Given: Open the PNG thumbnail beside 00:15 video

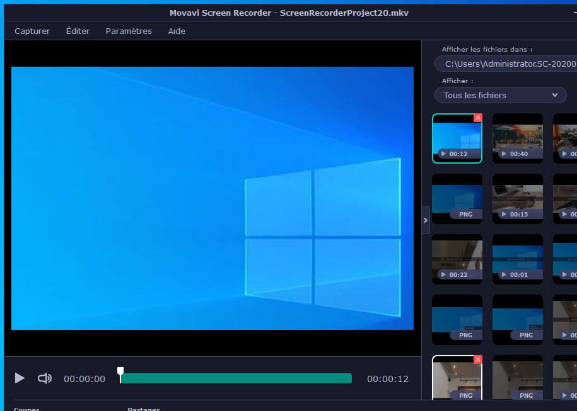Looking at the screenshot, I should [457, 199].
